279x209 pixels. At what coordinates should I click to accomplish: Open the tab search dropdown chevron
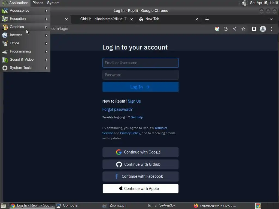271,19
